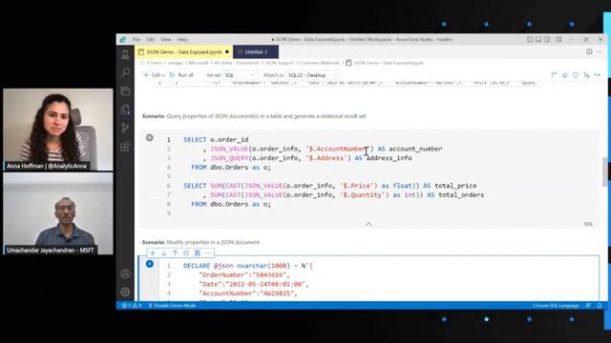
Task: Click 'Customer Materials' folder in the breadcrumb path
Action: [x=320, y=63]
